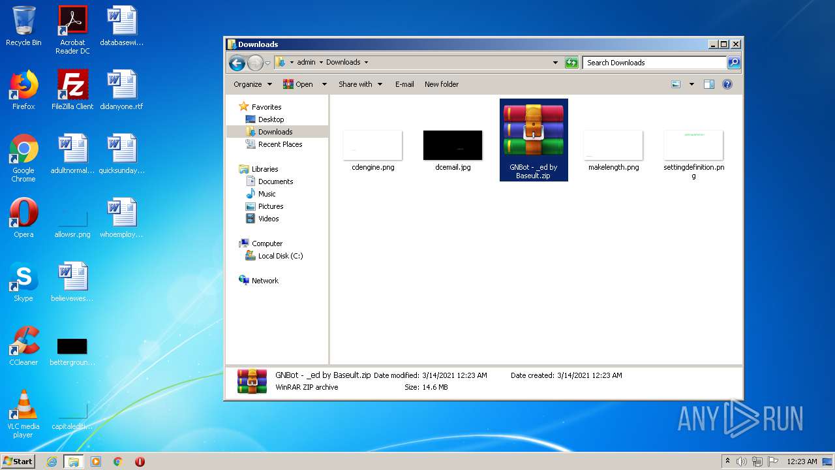The height and width of the screenshot is (470, 835).
Task: Open Documents library
Action: pos(269,181)
